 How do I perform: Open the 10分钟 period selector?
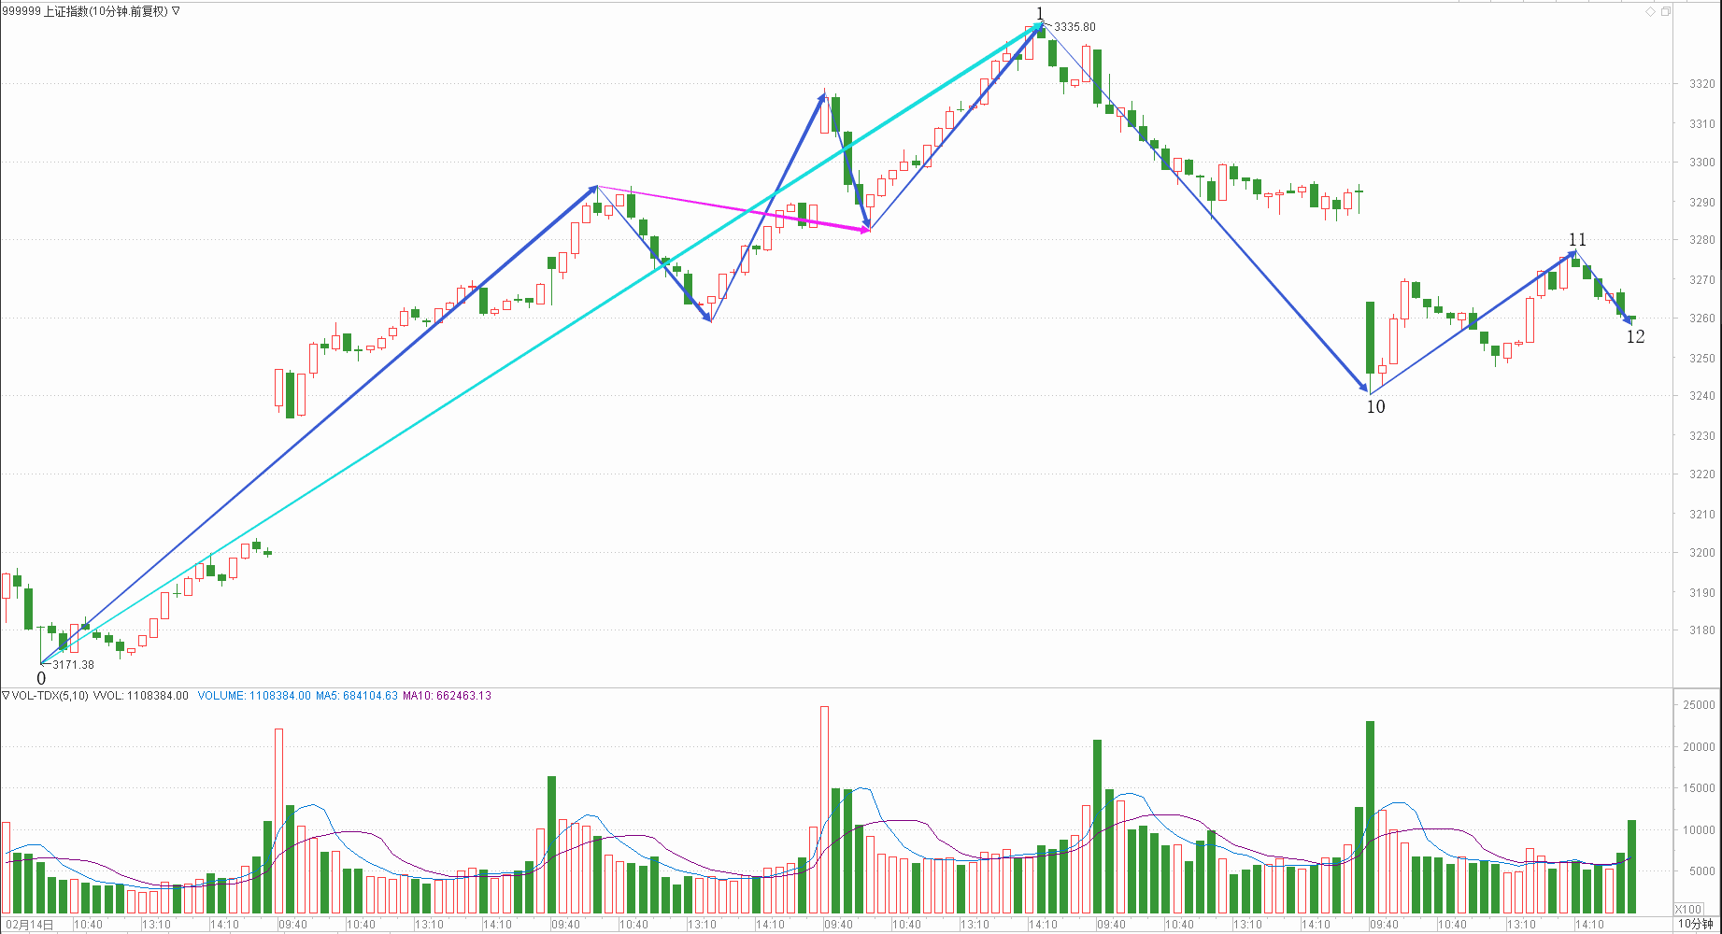[x=1696, y=924]
